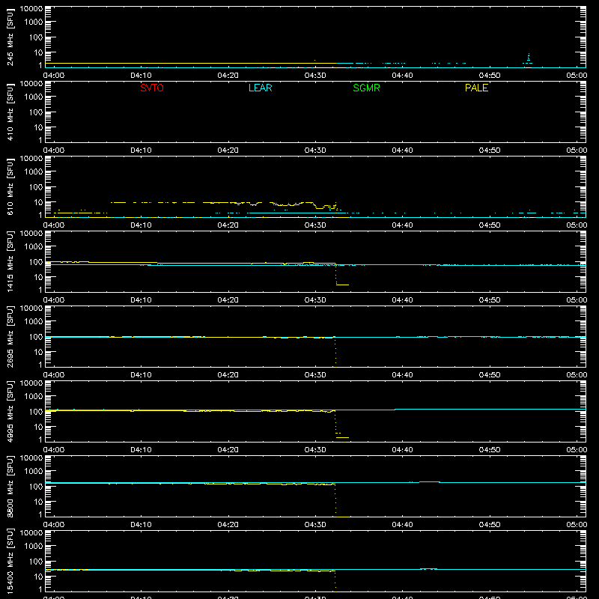
Task: Select the 410 MHz [SFU] axis title
Action: coord(10,112)
